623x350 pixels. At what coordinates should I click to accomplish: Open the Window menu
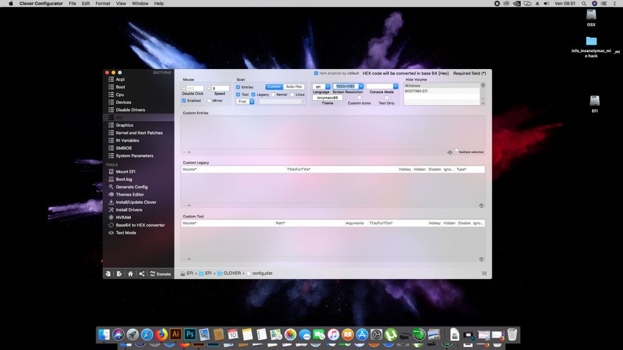[140, 4]
